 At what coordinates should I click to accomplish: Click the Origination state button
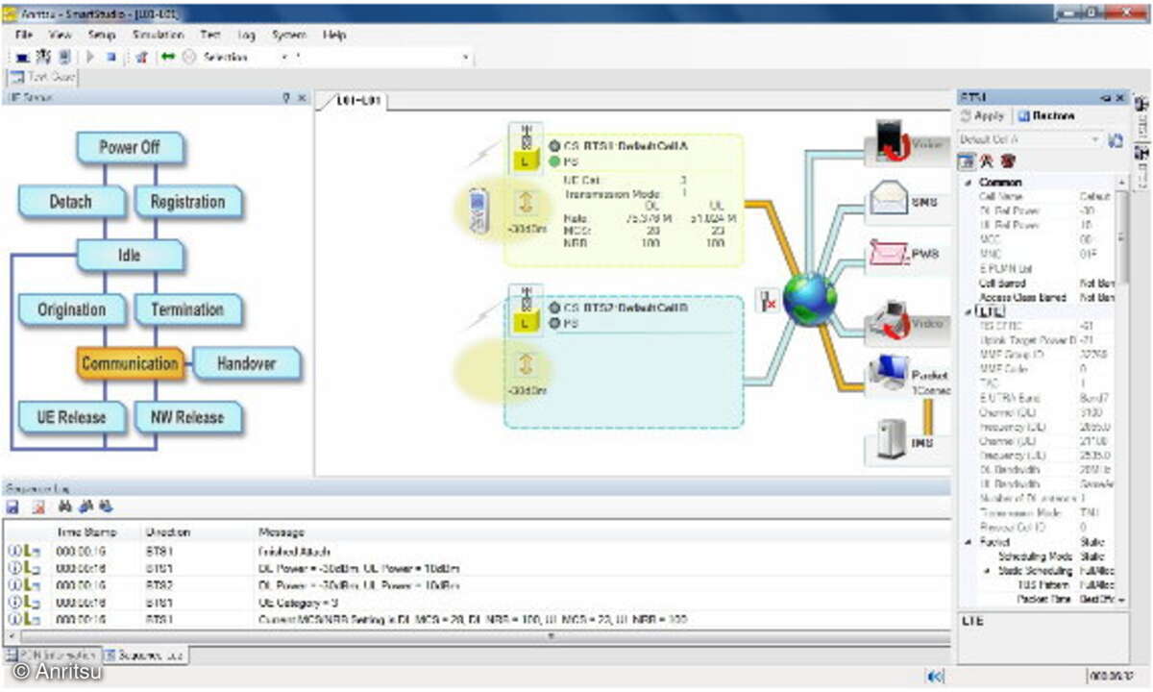pyautogui.click(x=71, y=309)
